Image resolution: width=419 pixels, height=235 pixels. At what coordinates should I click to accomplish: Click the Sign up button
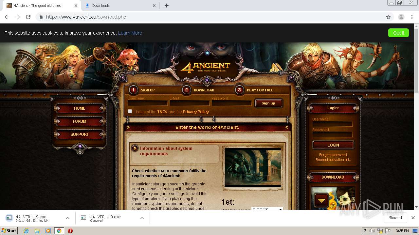click(268, 103)
